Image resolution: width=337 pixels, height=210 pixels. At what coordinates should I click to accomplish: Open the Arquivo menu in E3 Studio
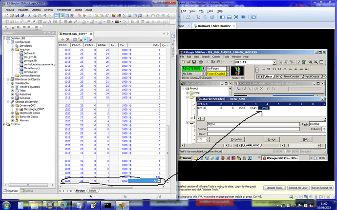point(10,10)
